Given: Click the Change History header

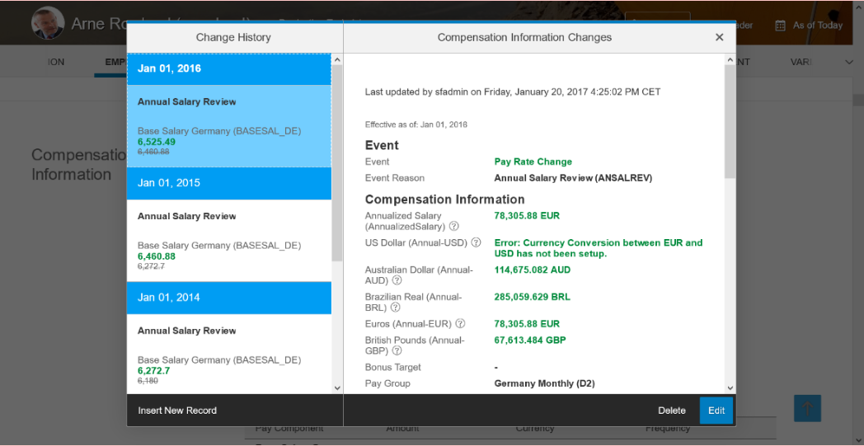Looking at the screenshot, I should pyautogui.click(x=233, y=37).
